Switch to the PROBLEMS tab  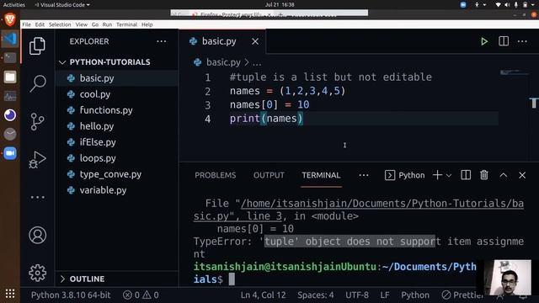[x=216, y=175]
